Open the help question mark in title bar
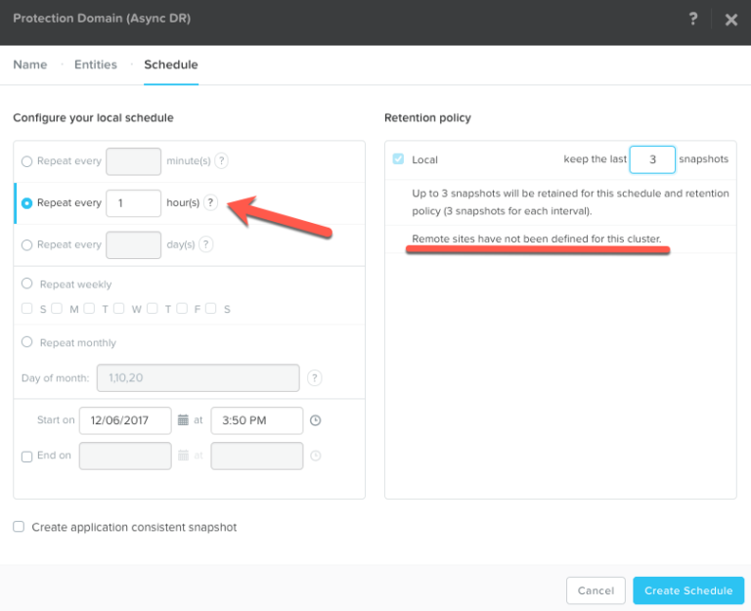The image size is (751, 611). 693,19
